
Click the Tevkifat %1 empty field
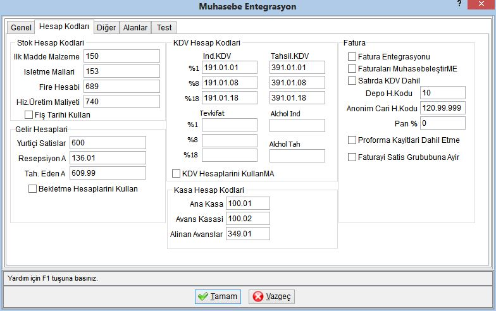(230, 125)
